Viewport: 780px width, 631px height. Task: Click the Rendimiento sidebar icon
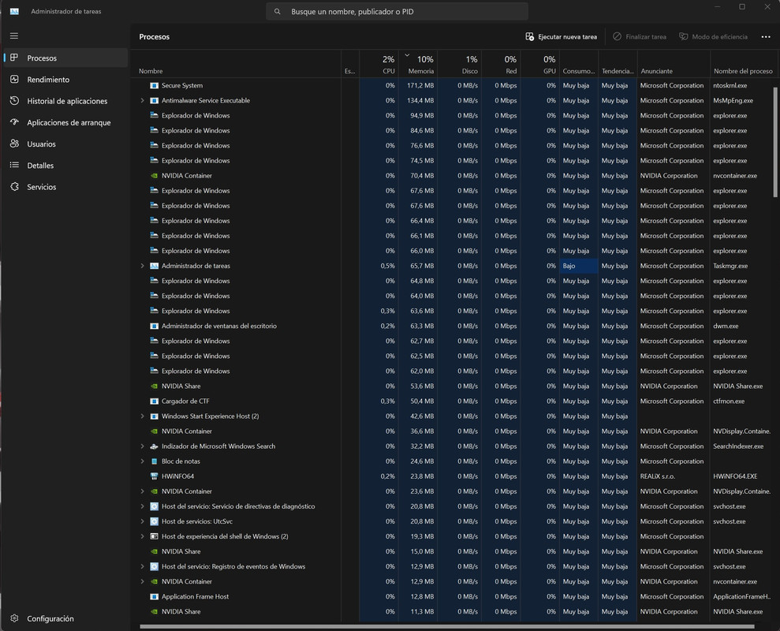[x=14, y=79]
